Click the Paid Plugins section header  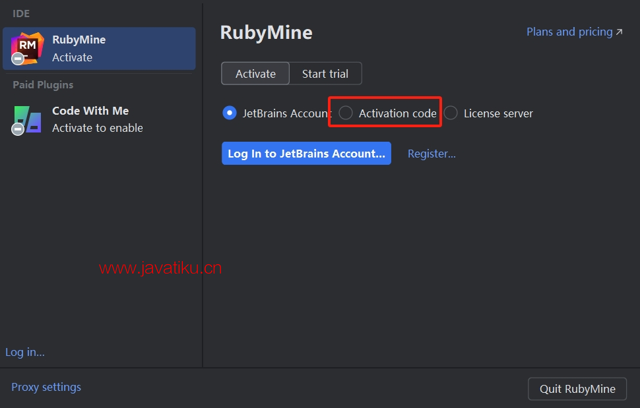43,85
